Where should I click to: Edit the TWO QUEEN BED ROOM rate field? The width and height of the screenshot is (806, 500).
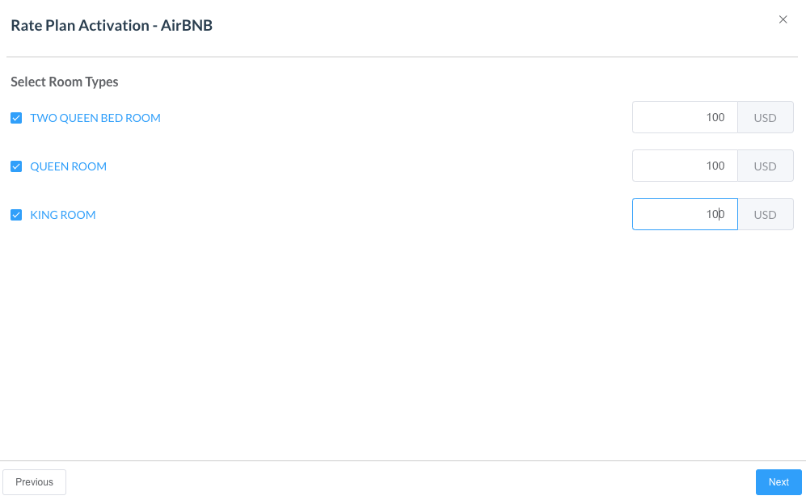coord(685,117)
